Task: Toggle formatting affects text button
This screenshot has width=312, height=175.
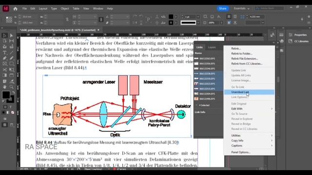Action: pyautogui.click(x=11, y=107)
